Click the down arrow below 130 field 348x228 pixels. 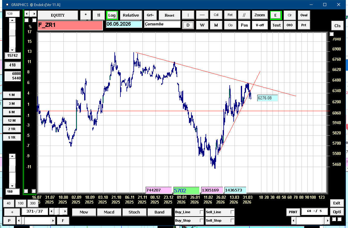pos(12,50)
